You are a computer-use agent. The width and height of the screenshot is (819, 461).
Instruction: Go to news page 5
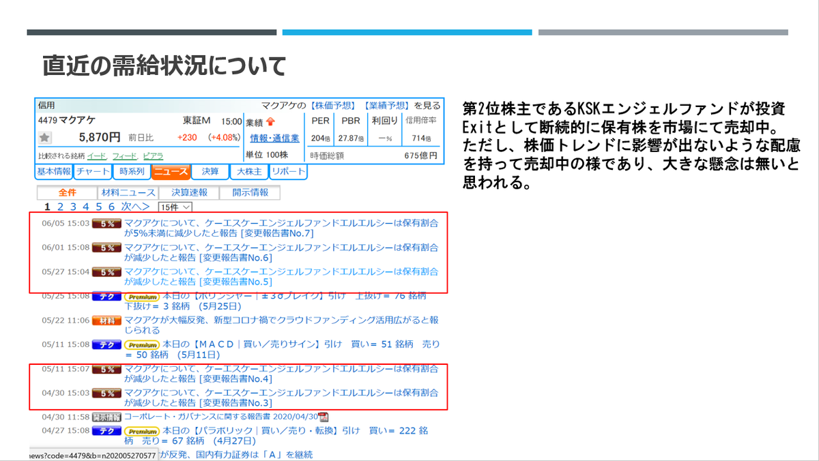(x=99, y=206)
